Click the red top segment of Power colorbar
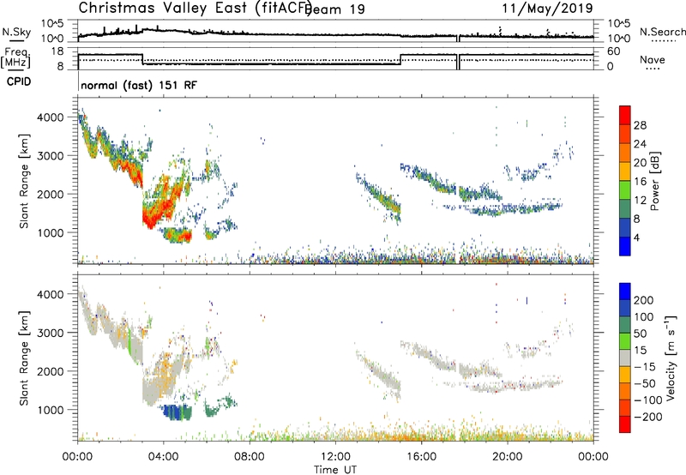Image resolution: width=686 pixels, height=475 pixels. coord(625,115)
